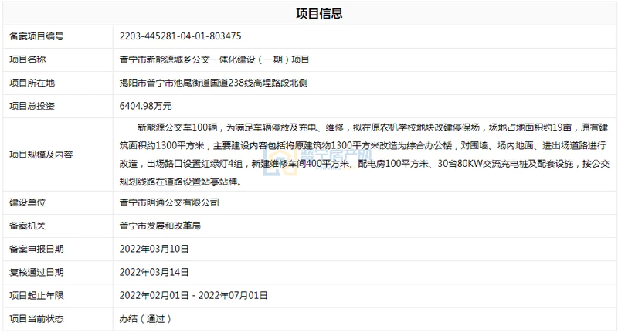The image size is (618, 333).
Task: Click the status 办结（通过）
Action: [145, 318]
